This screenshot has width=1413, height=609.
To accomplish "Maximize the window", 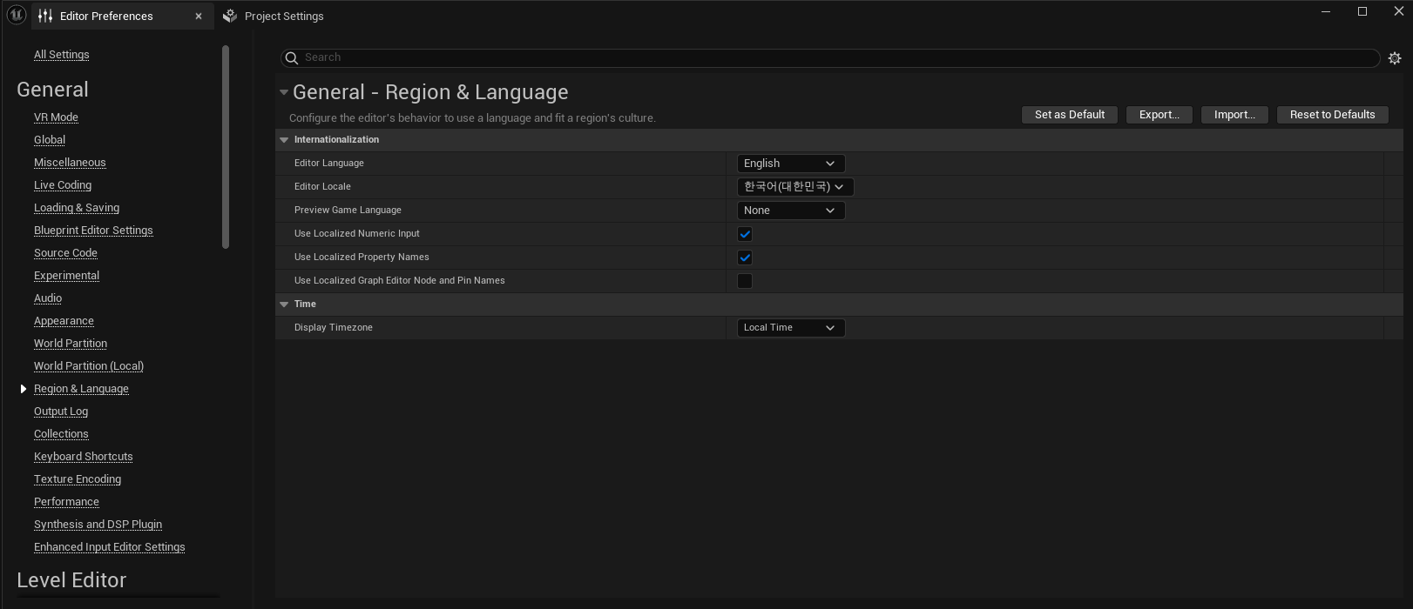I will (x=1362, y=11).
